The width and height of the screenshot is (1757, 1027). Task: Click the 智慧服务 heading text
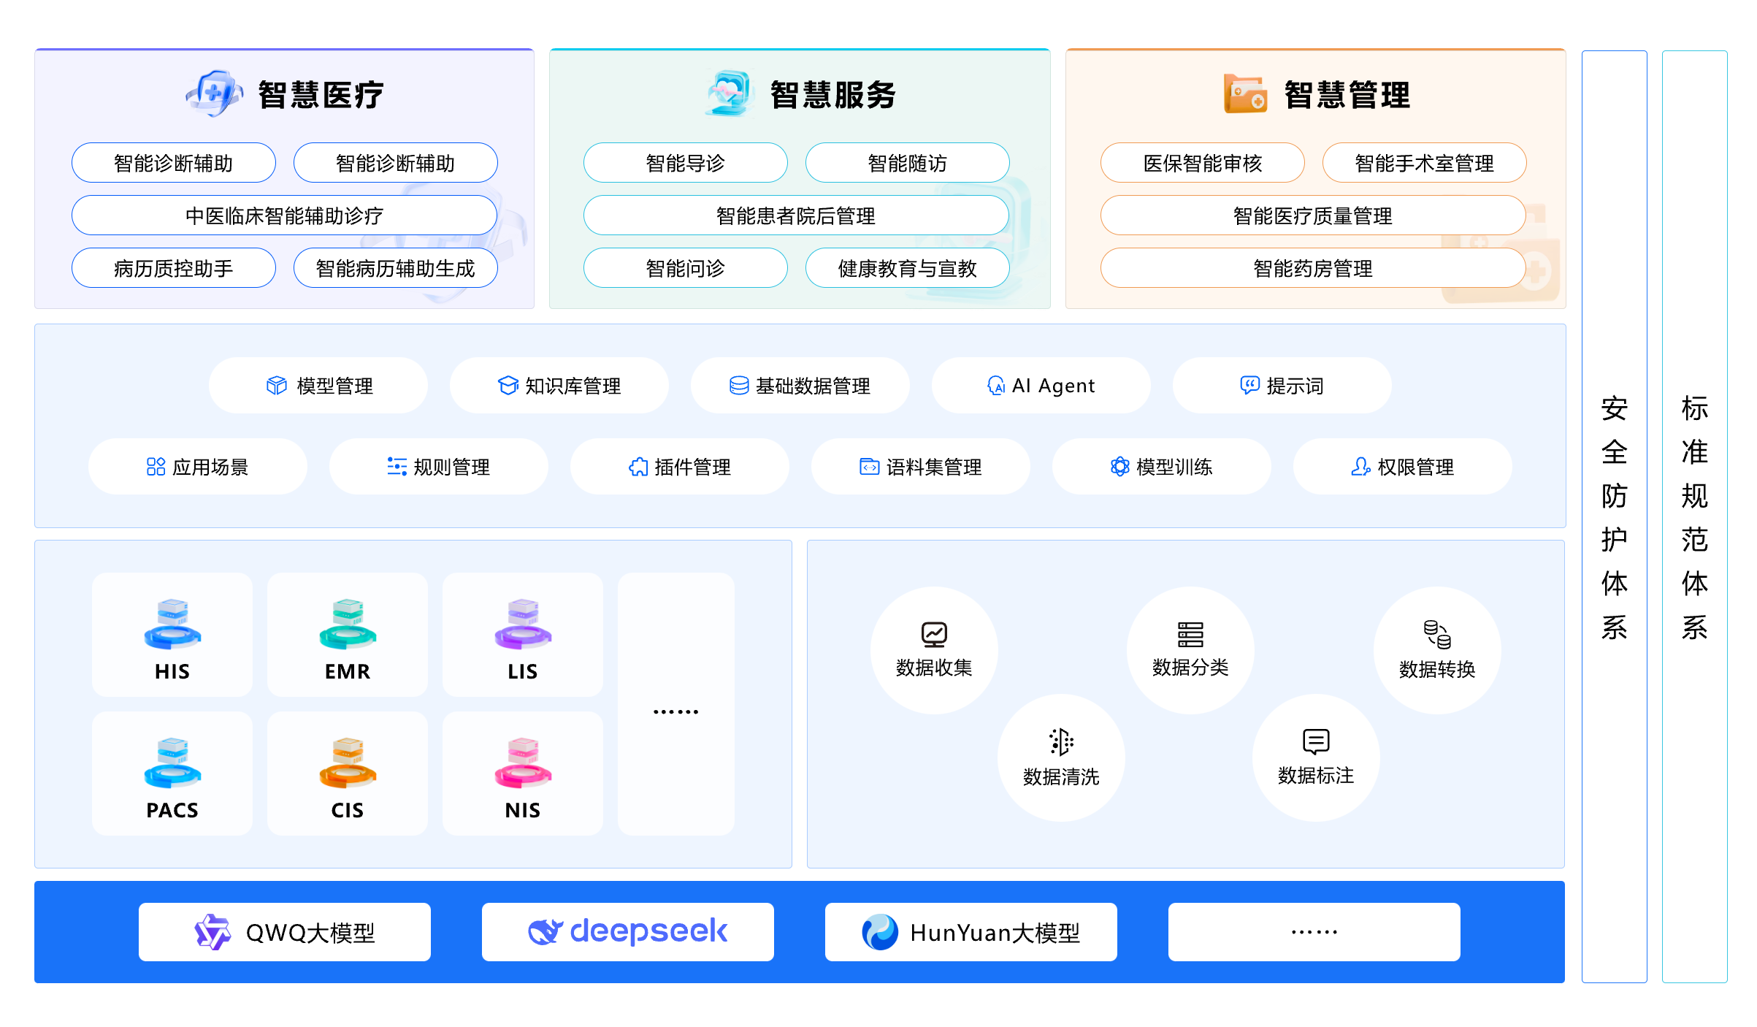pos(833,95)
